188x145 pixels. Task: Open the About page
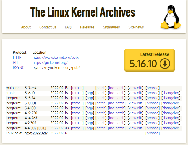click(x=26, y=27)
